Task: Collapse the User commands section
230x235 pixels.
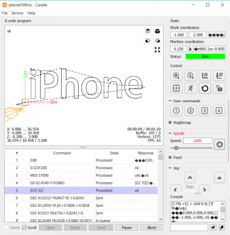Action: coord(170,101)
